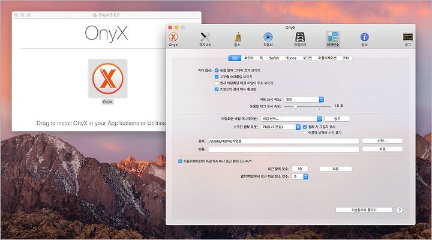Open the sheet display speed dropdown (일반)
432x240 pixels.
pyautogui.click(x=304, y=100)
